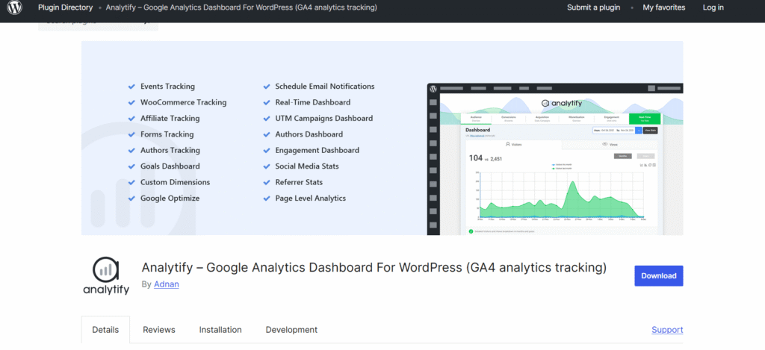Click checkmark icon beside Schedule Email Notifications

click(267, 87)
